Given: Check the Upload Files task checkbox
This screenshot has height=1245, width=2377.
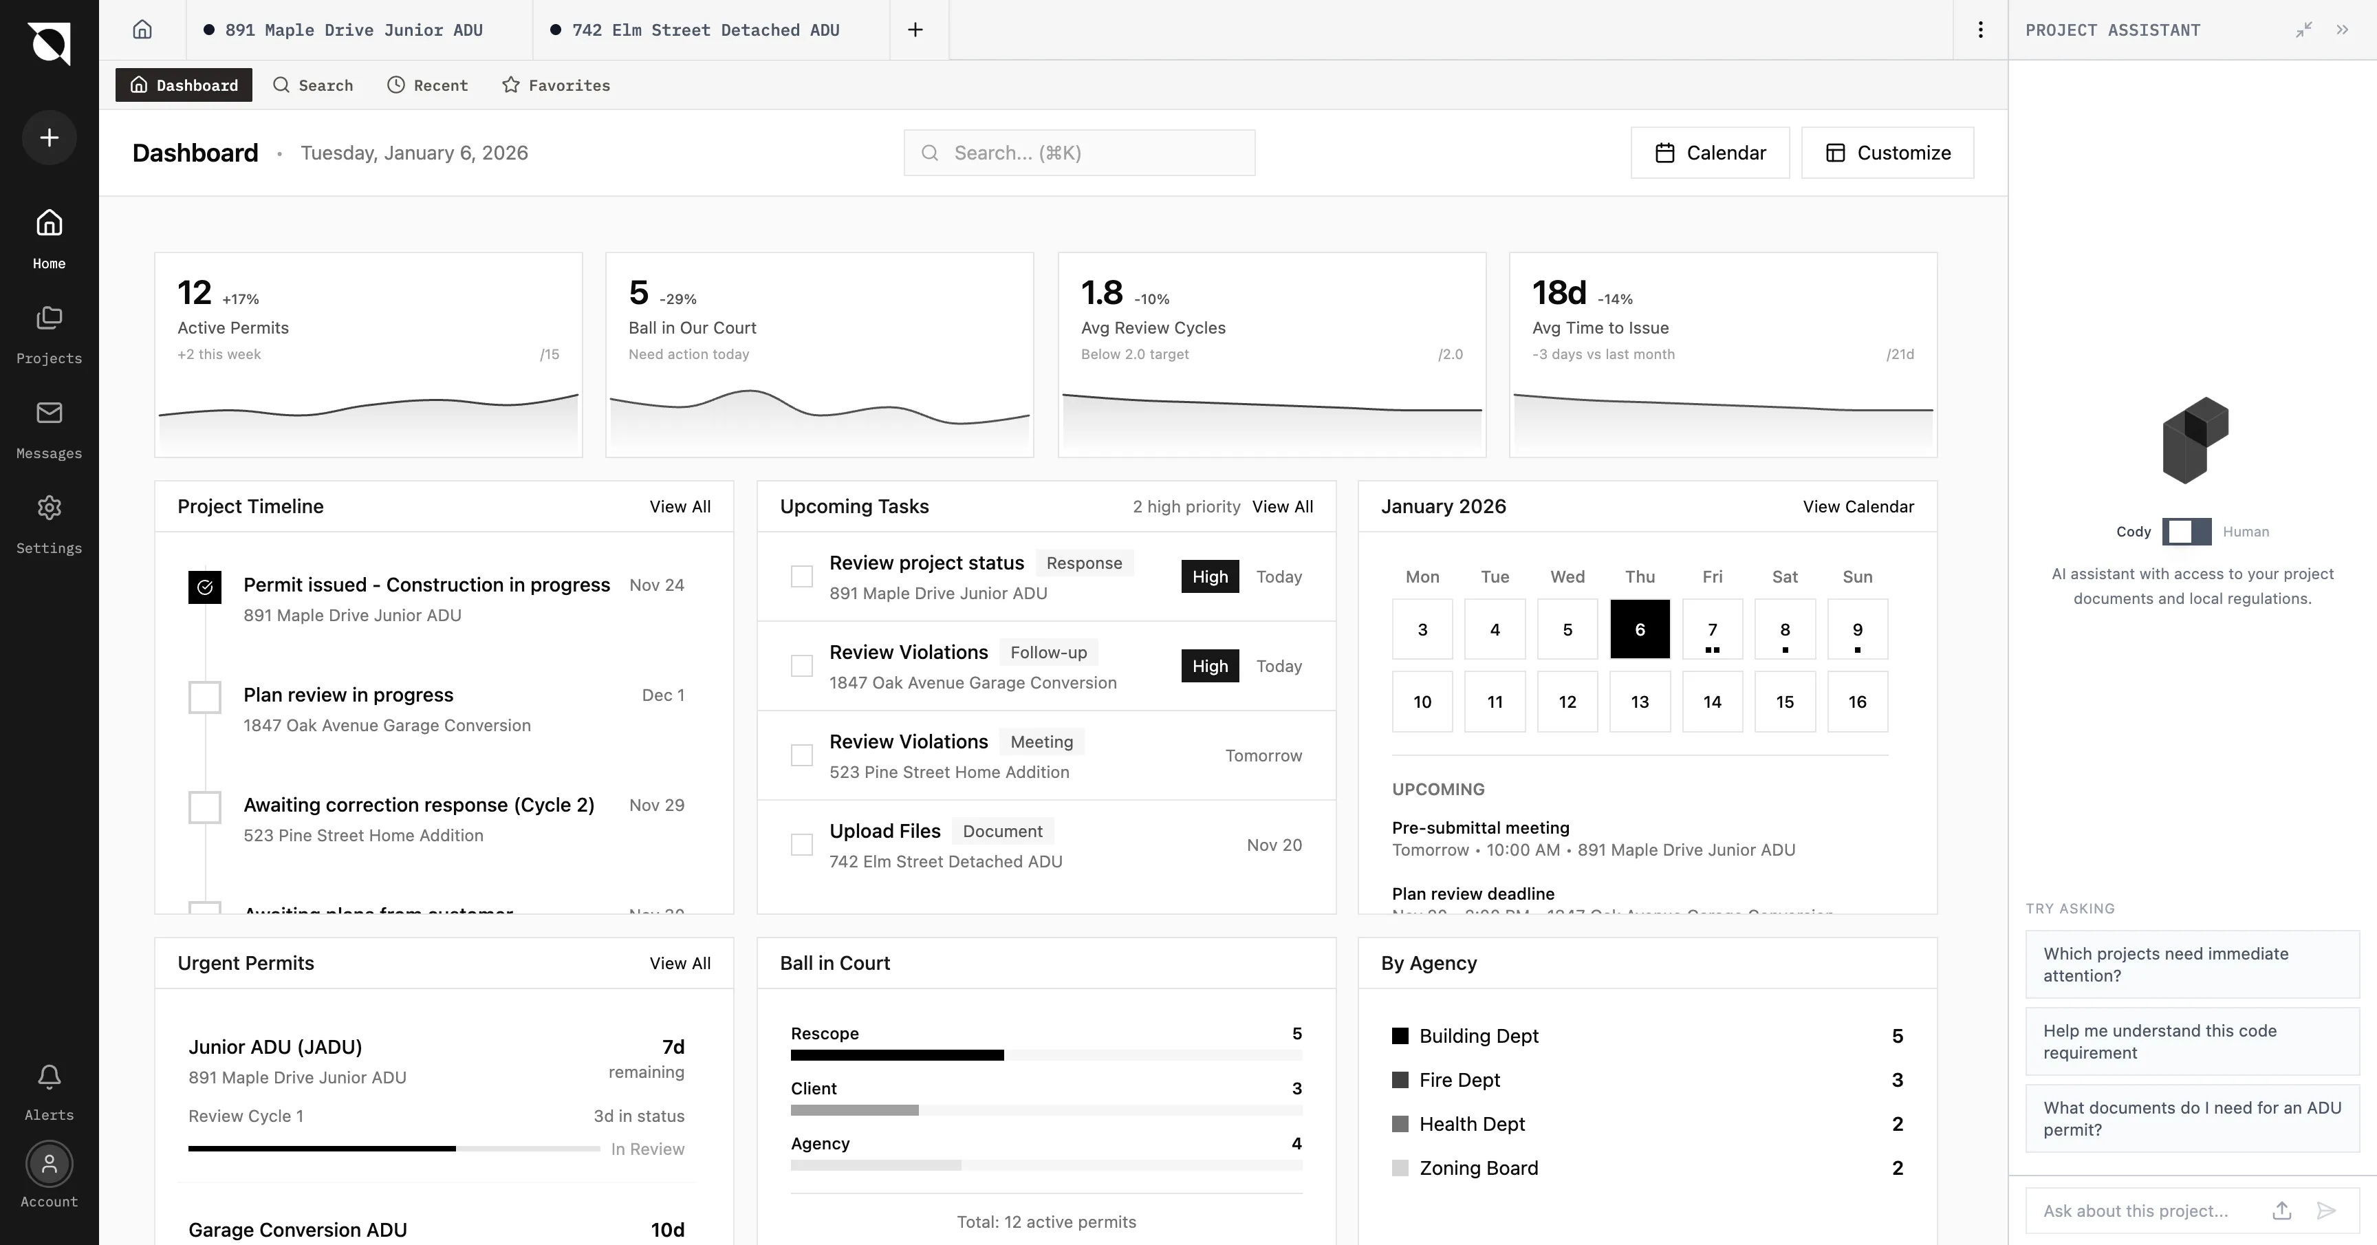Looking at the screenshot, I should [x=801, y=845].
